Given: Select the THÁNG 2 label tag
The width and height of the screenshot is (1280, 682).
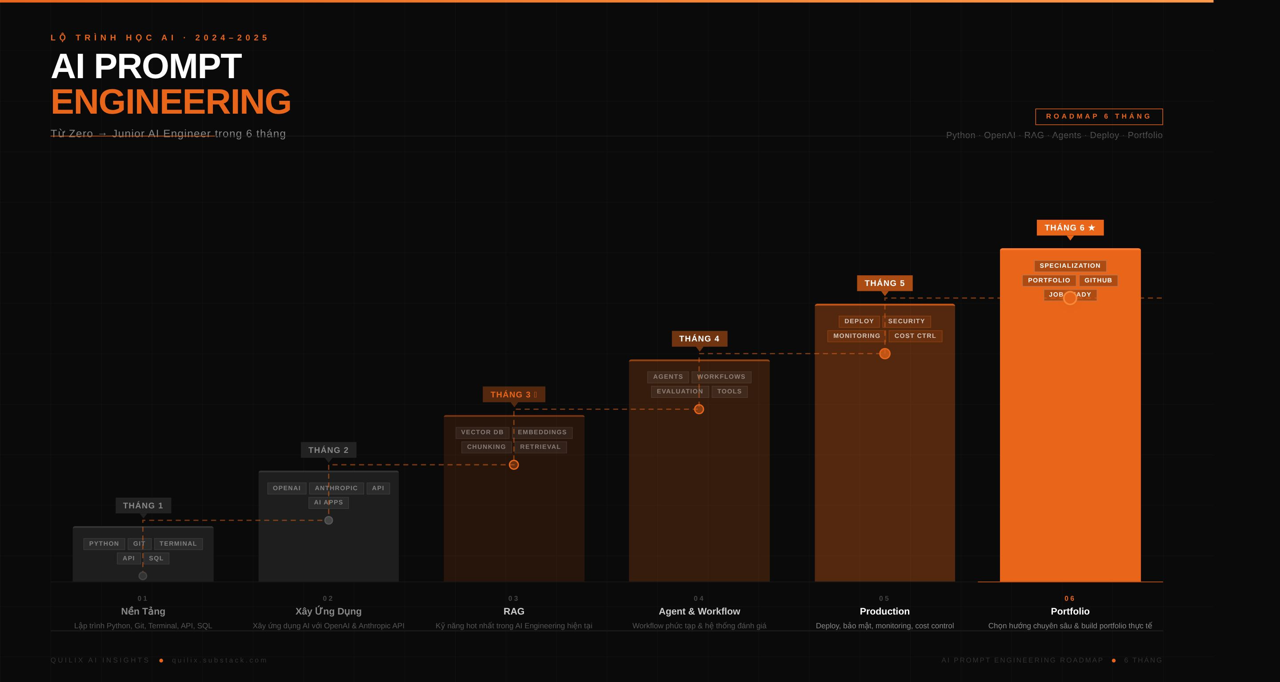Looking at the screenshot, I should pos(328,450).
